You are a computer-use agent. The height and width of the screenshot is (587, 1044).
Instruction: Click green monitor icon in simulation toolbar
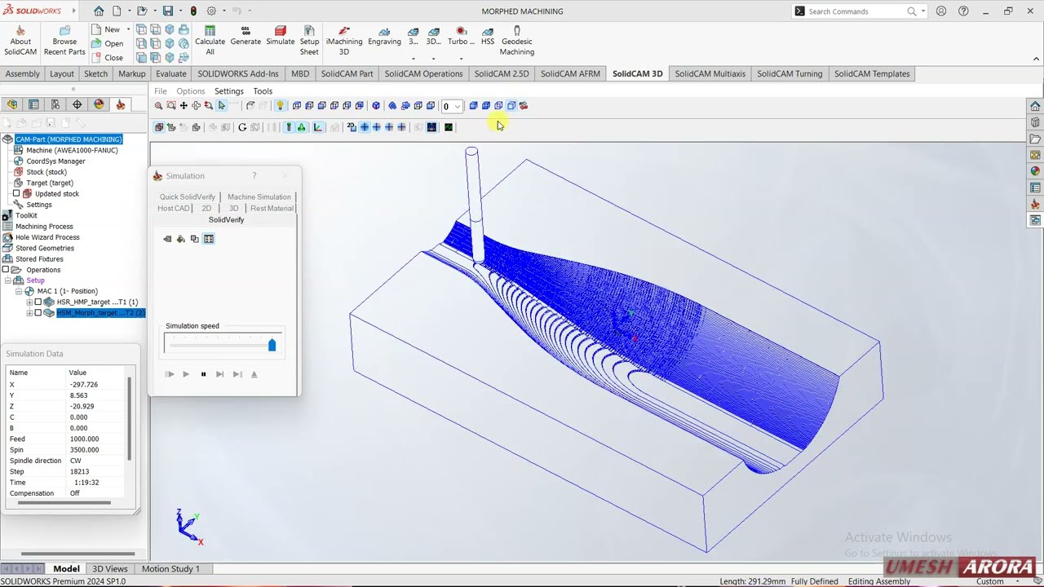click(449, 127)
